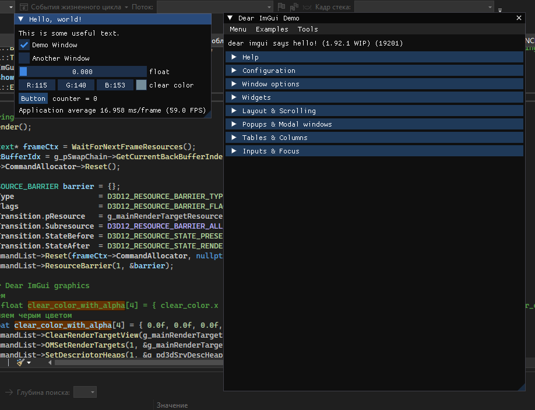This screenshot has height=410, width=535.
Task: Expand the Window options header
Action: [x=374, y=84]
